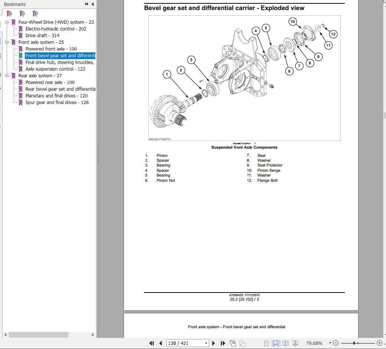Screen dimensions: 386x349
Task: Click the bookmark icon beside Drive shaft - 314
Action: (x=21, y=35)
